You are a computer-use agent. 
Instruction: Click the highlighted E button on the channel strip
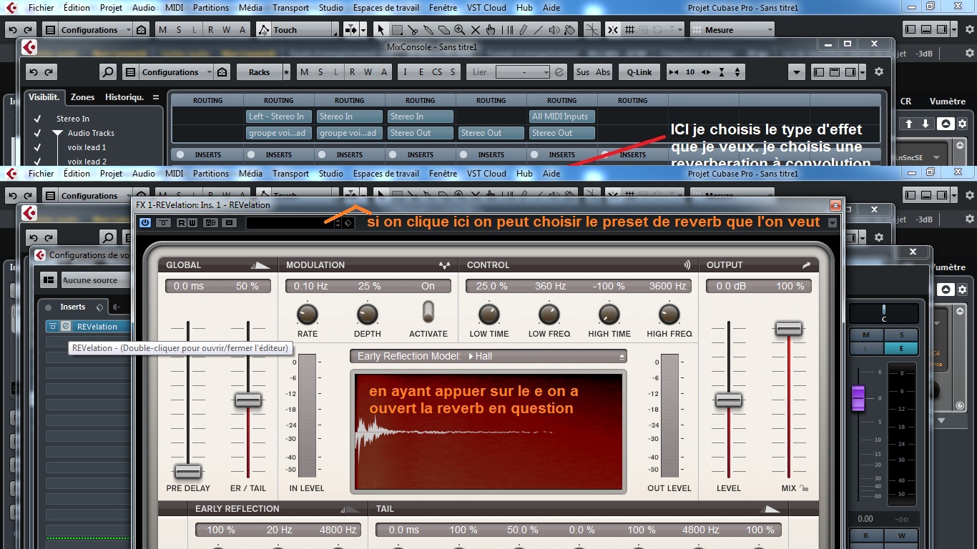click(x=901, y=348)
